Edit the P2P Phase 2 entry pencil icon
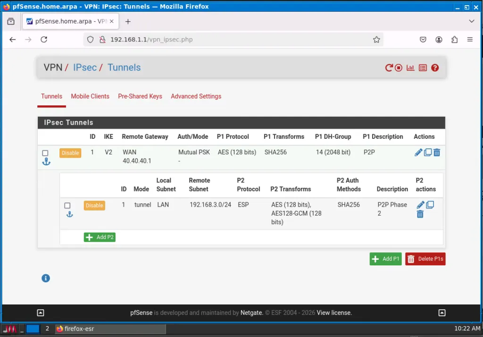The width and height of the screenshot is (483, 337). coord(420,205)
